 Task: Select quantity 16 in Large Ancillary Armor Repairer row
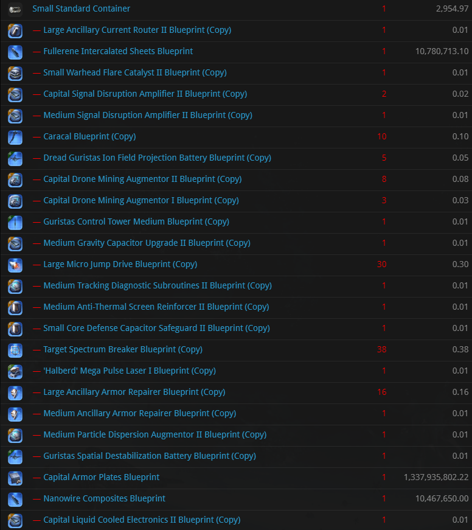tap(382, 392)
